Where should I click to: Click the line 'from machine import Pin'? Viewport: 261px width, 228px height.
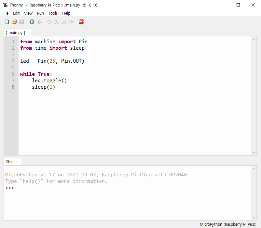(x=54, y=42)
